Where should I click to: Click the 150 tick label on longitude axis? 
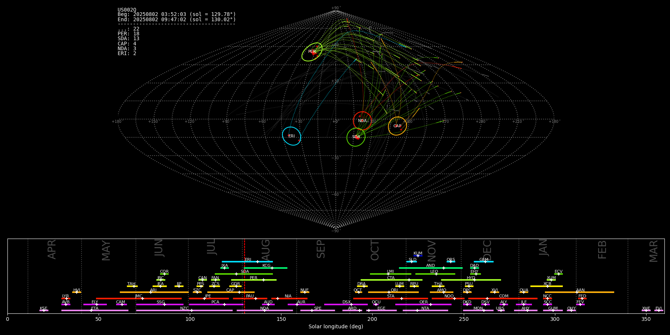pos(281,319)
